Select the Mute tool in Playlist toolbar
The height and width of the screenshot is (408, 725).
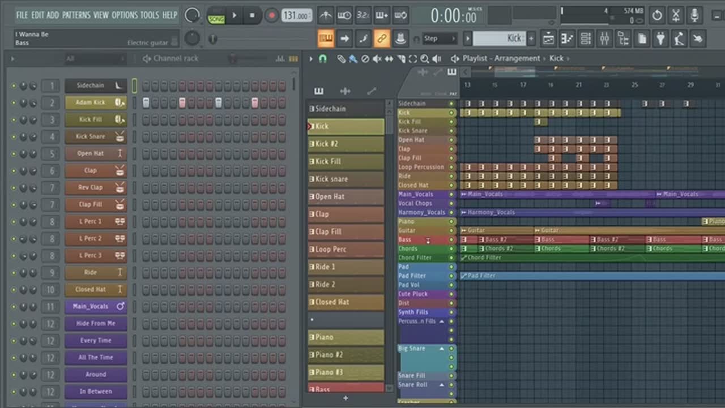click(x=377, y=59)
